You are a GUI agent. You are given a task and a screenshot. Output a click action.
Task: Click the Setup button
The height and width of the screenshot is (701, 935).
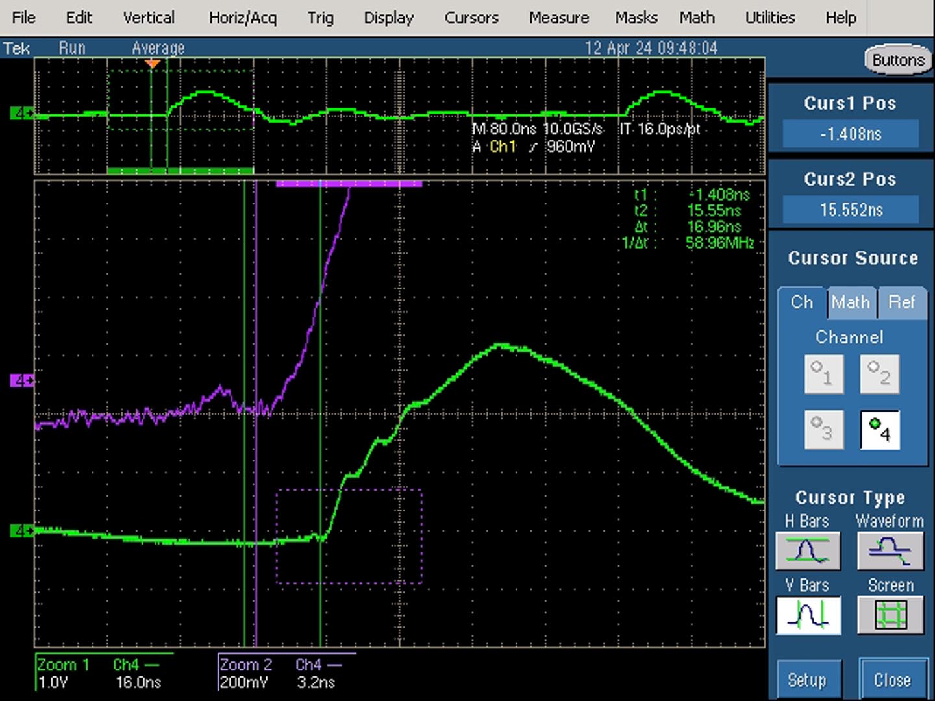pyautogui.click(x=807, y=680)
